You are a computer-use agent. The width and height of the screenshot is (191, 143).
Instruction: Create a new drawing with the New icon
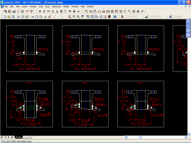click(x=4, y=16)
